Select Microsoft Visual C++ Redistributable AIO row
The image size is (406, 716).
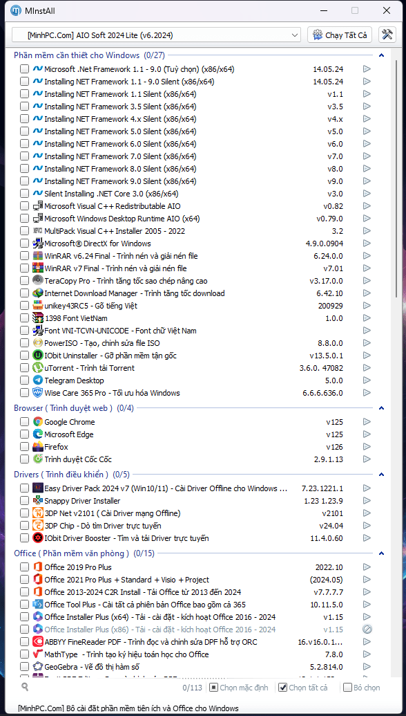pyautogui.click(x=112, y=206)
